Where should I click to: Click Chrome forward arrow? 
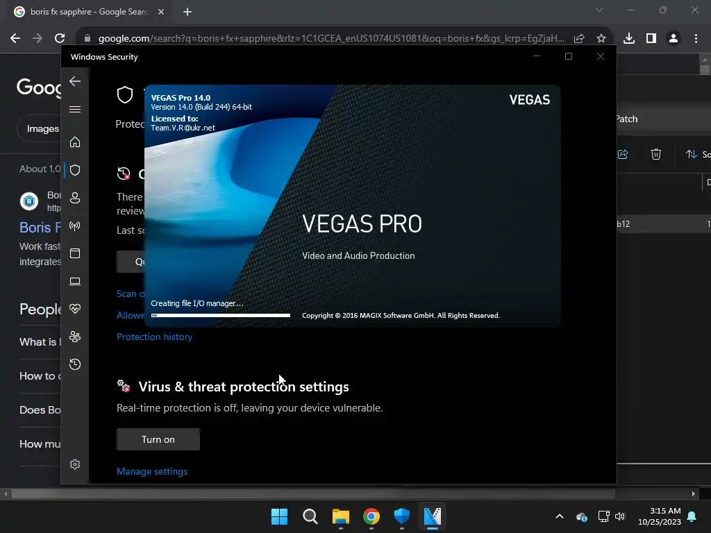point(37,39)
